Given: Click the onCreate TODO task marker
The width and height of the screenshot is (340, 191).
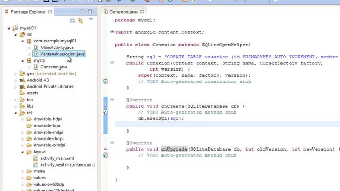Looking at the screenshot, I should 105,112.
